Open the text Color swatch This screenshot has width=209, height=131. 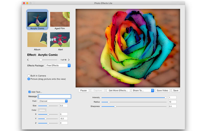42,110
